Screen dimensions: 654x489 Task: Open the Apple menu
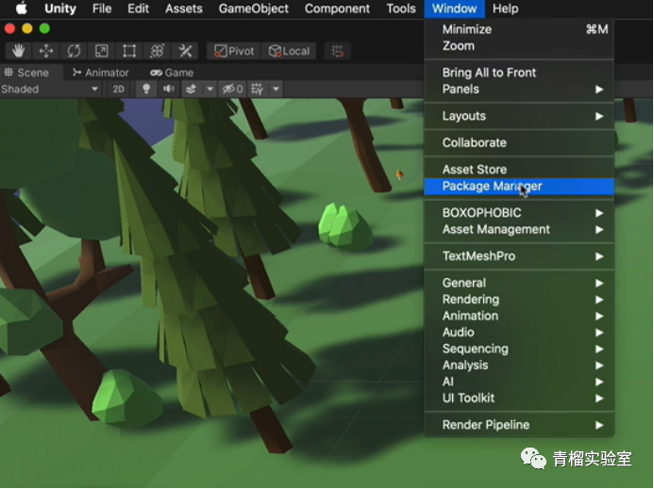point(21,8)
